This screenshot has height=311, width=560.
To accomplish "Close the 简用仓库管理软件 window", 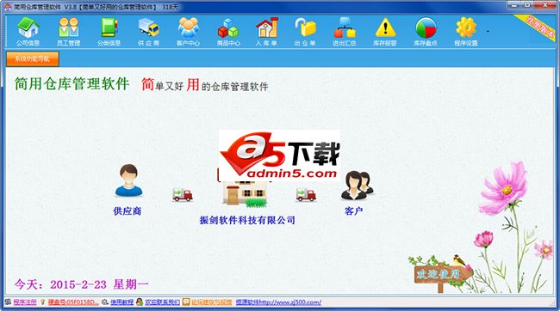I will (x=545, y=5).
